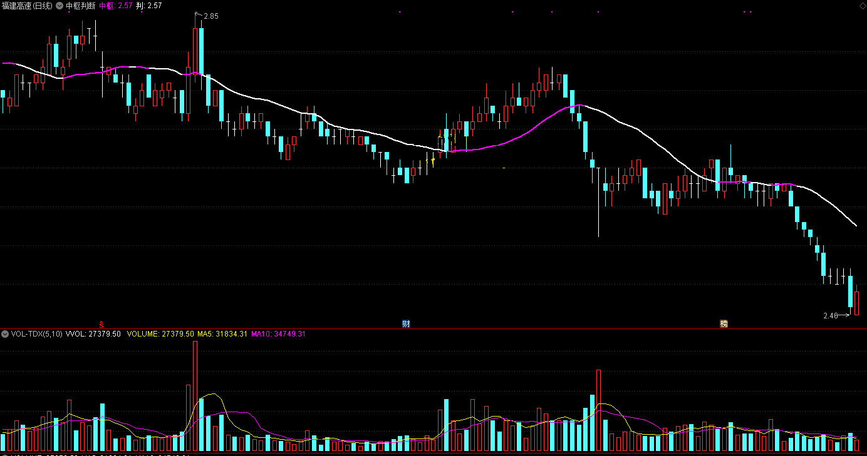Click the 财 financial marker icon
The height and width of the screenshot is (456, 867).
coord(406,323)
